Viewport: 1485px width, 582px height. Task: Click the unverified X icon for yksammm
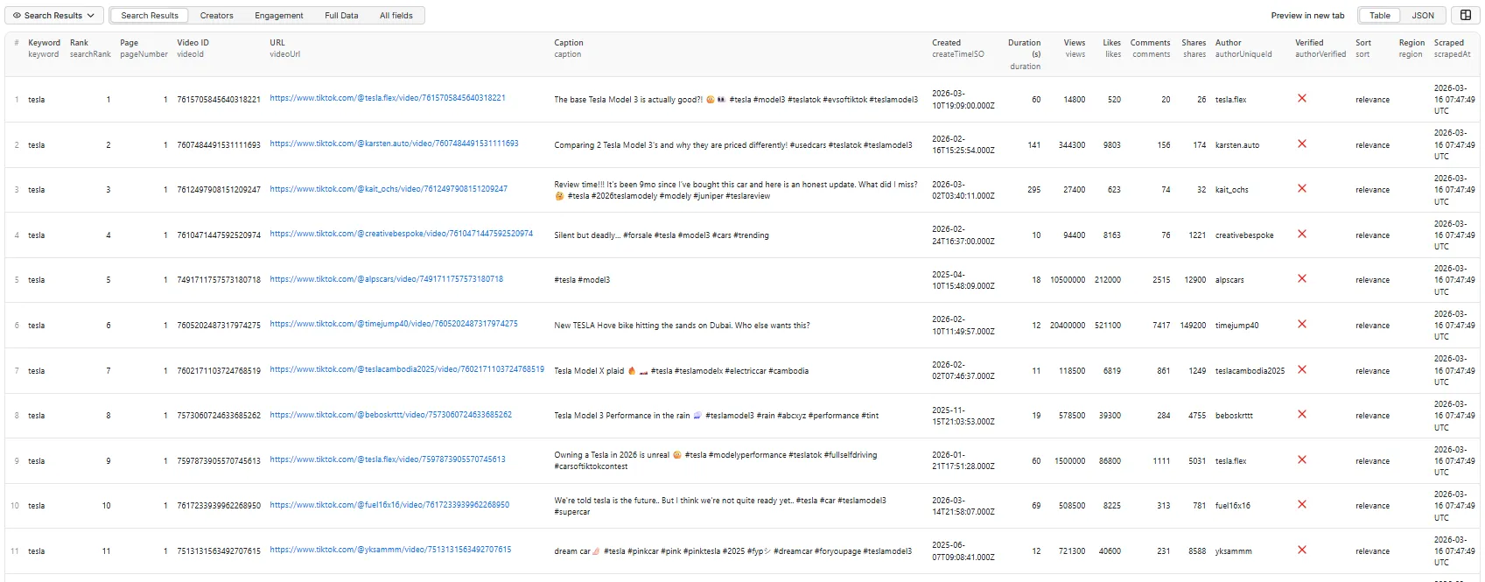tap(1302, 550)
